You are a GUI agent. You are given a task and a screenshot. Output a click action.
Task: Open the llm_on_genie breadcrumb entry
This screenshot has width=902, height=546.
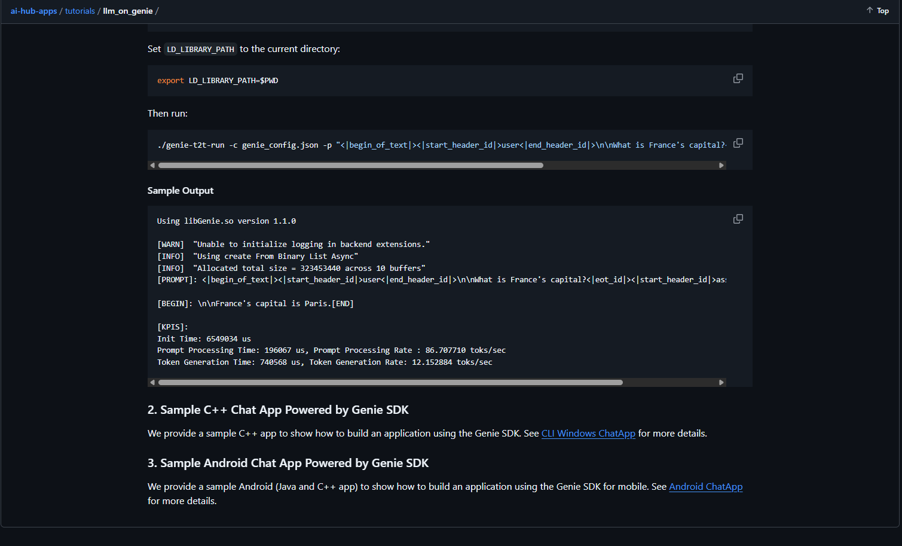127,11
